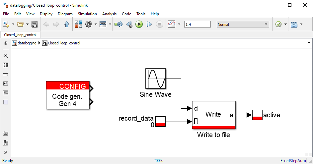The height and width of the screenshot is (164, 313).
Task: Click the simulation stop time field
Action: tap(197, 24)
